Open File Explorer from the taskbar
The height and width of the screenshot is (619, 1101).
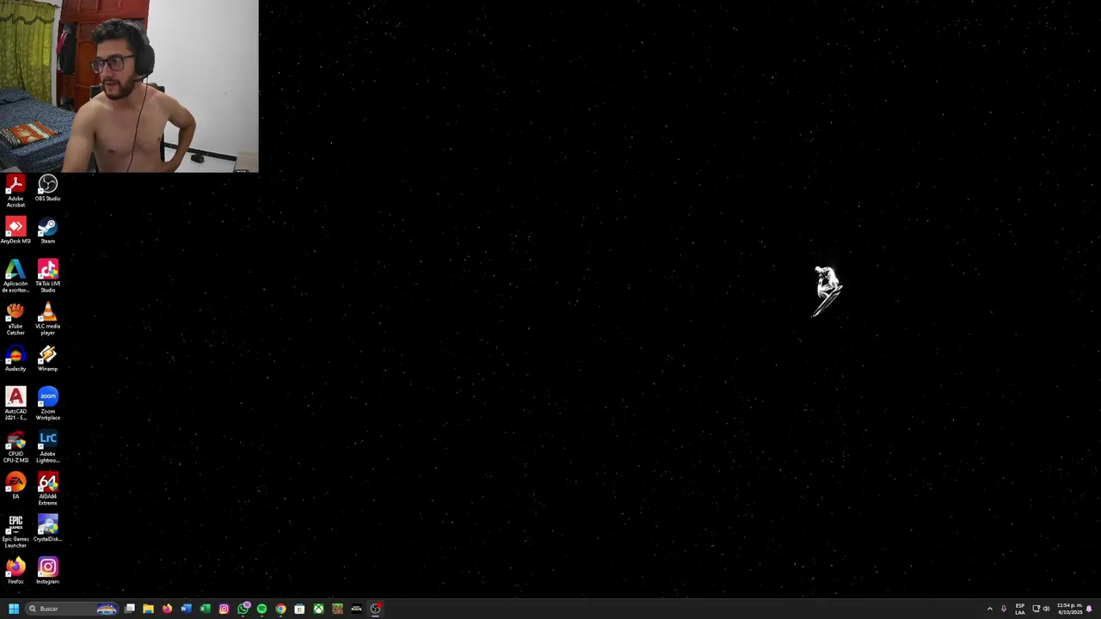(148, 609)
